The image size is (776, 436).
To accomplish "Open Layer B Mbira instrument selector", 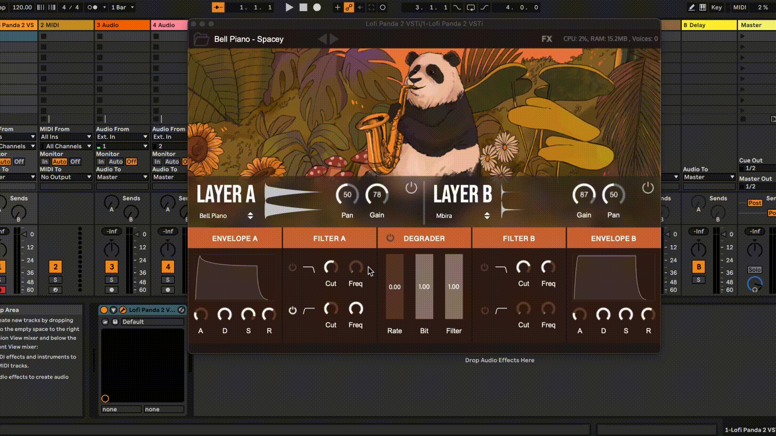I will tap(463, 216).
